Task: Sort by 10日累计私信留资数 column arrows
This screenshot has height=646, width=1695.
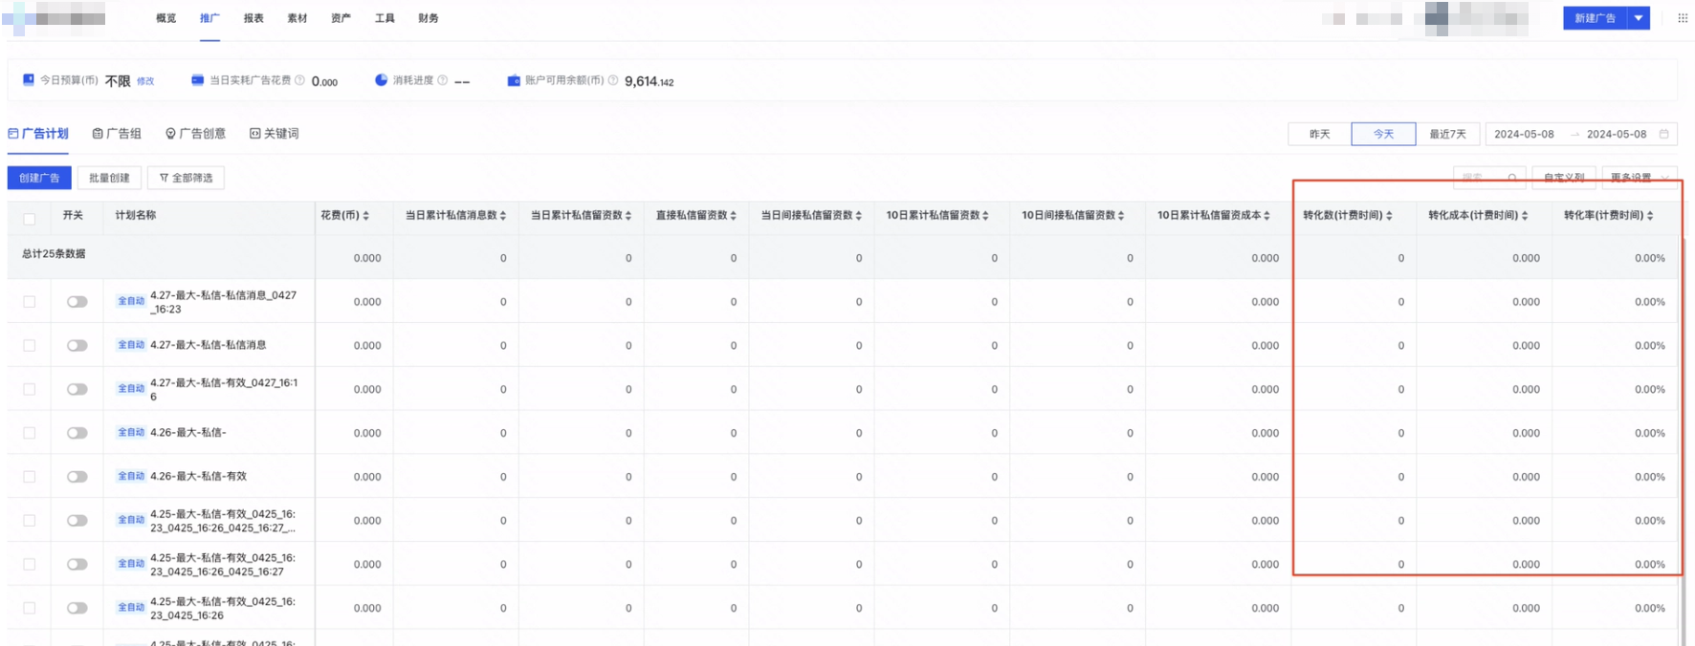Action: point(985,216)
